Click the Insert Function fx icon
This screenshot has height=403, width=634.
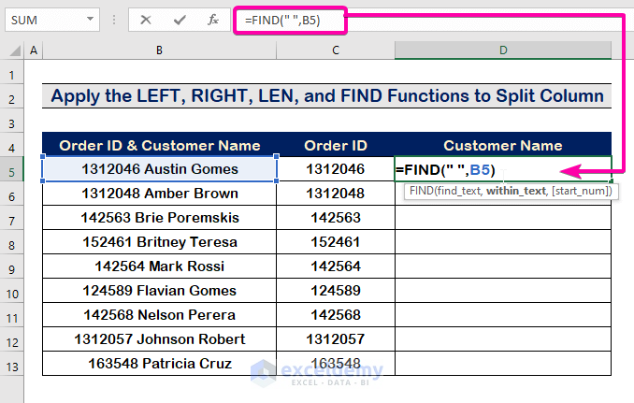click(212, 19)
